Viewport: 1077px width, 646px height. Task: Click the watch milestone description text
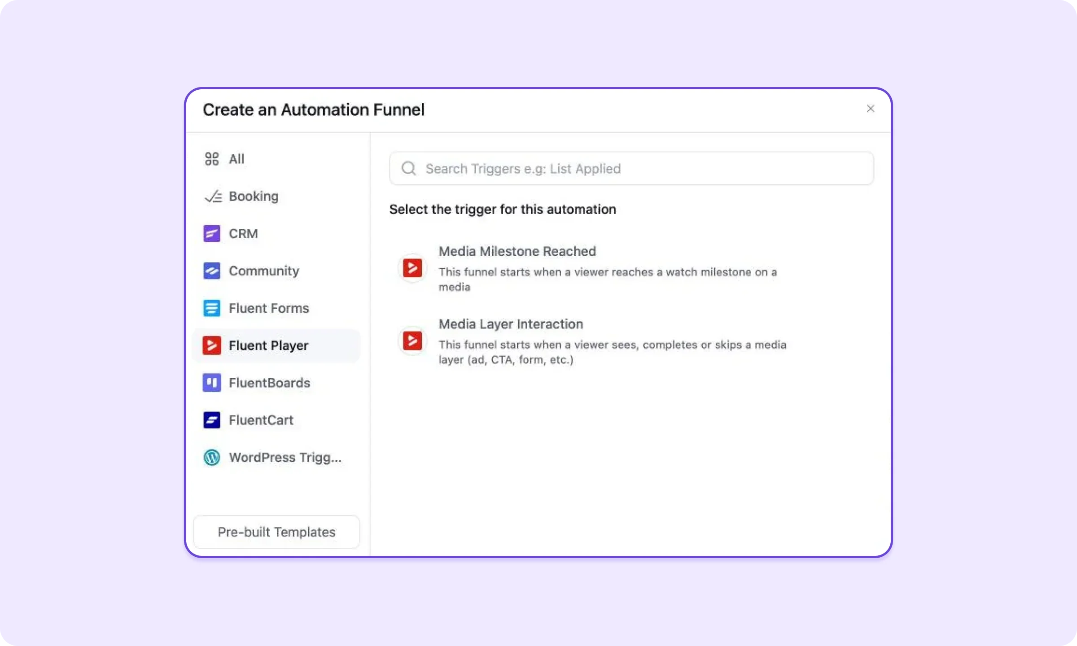point(608,279)
